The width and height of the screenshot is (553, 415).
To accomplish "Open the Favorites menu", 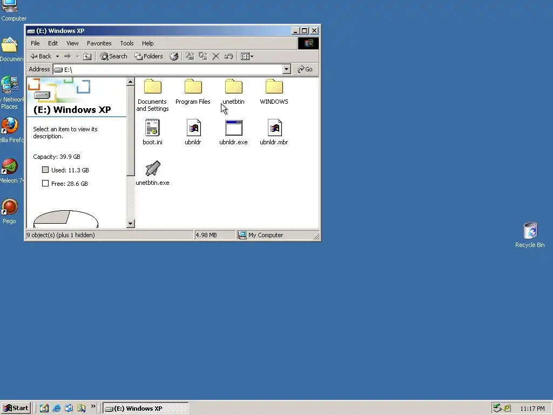I will pyautogui.click(x=99, y=43).
